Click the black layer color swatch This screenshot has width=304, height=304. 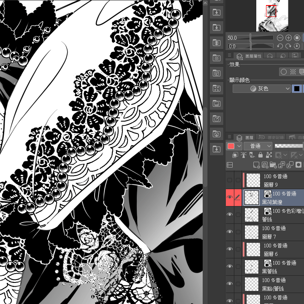point(297,89)
